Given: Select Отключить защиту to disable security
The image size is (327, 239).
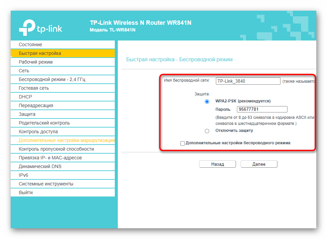Looking at the screenshot, I should (207, 131).
